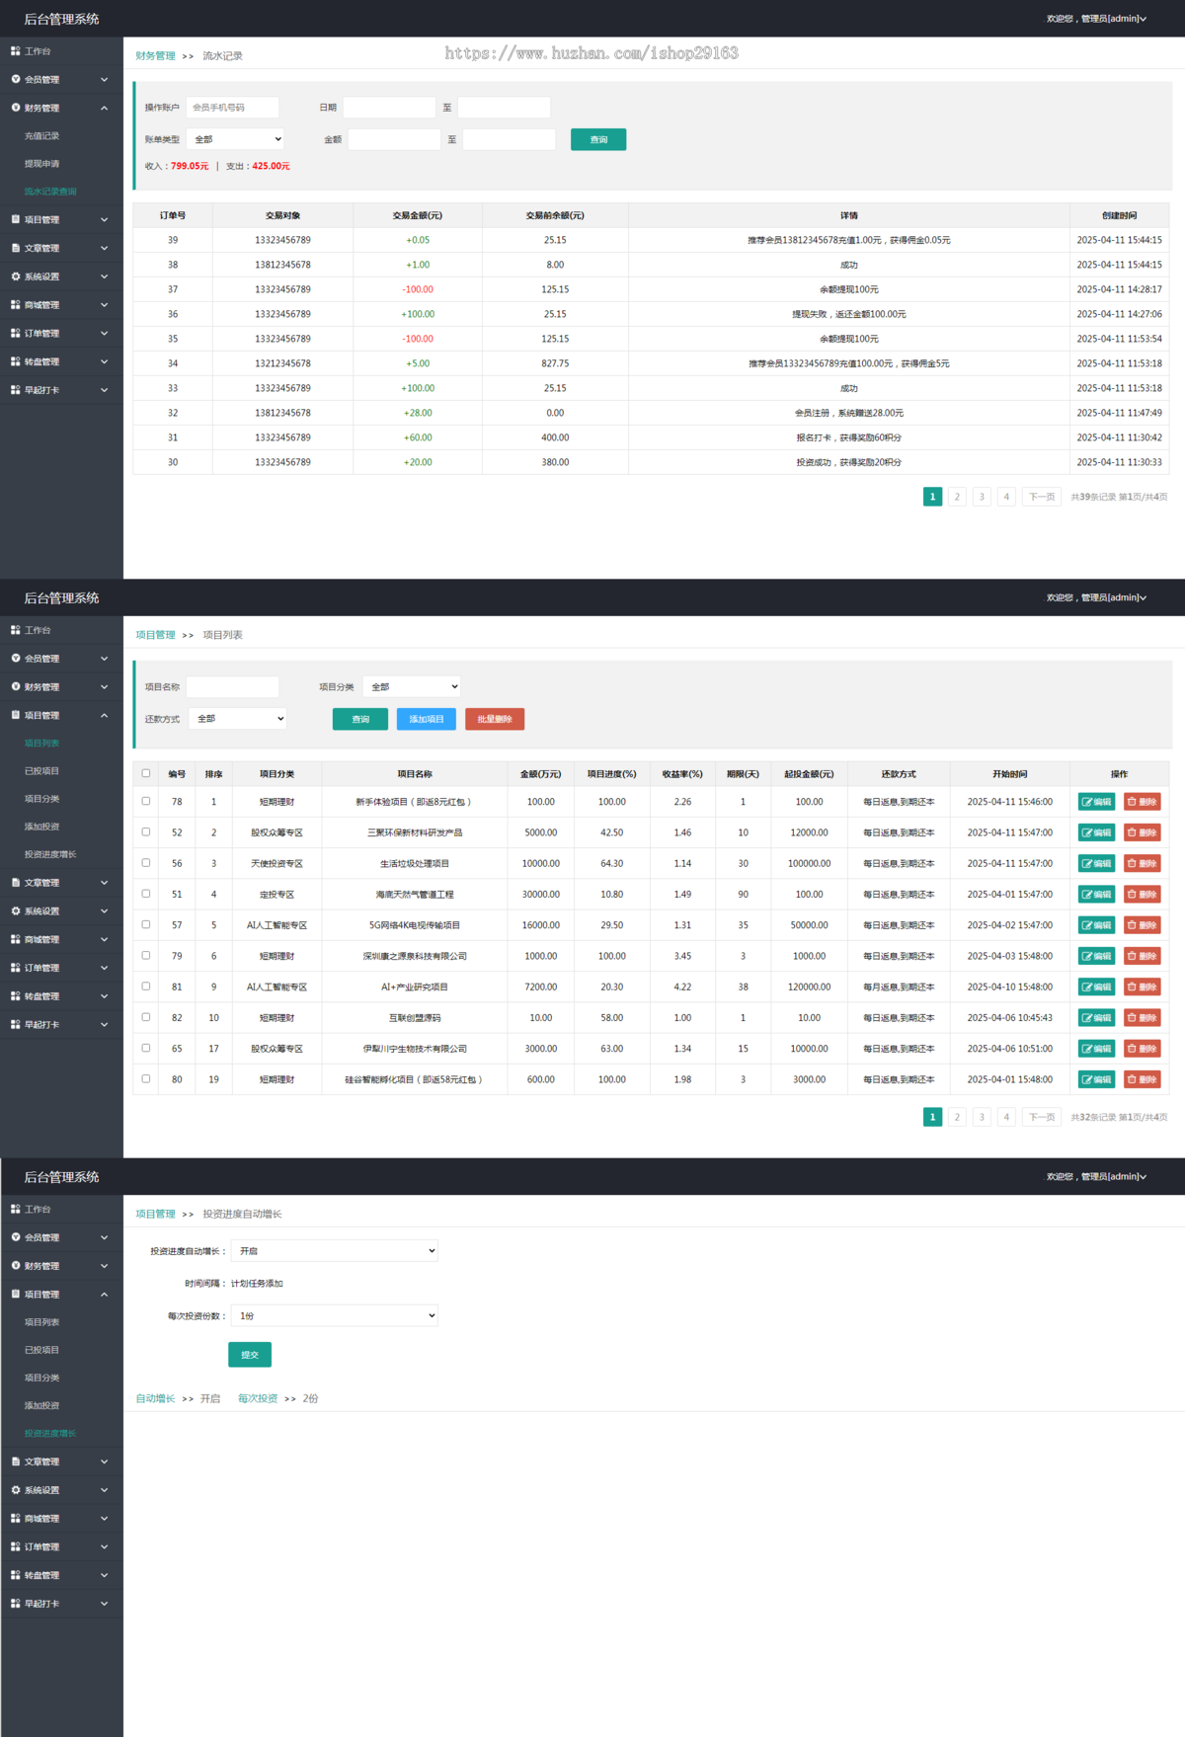The width and height of the screenshot is (1185, 1737).
Task: Click 编辑 for project 深圳康之源泉科技有限公司
Action: tap(1096, 956)
